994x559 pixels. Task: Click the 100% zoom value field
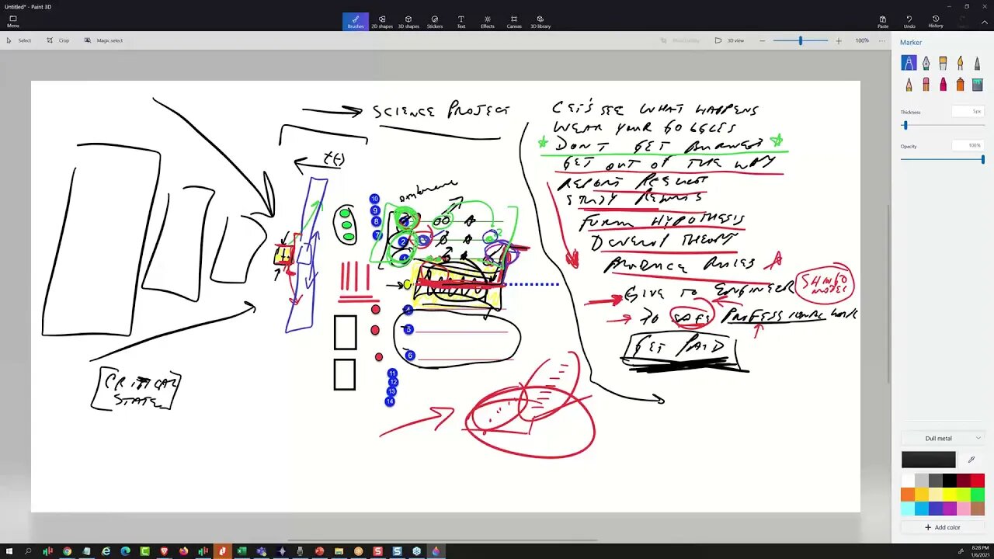pyautogui.click(x=862, y=40)
